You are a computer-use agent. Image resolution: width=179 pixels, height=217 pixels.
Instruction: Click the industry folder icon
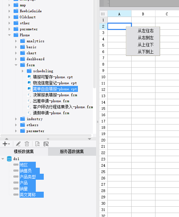click(23, 119)
